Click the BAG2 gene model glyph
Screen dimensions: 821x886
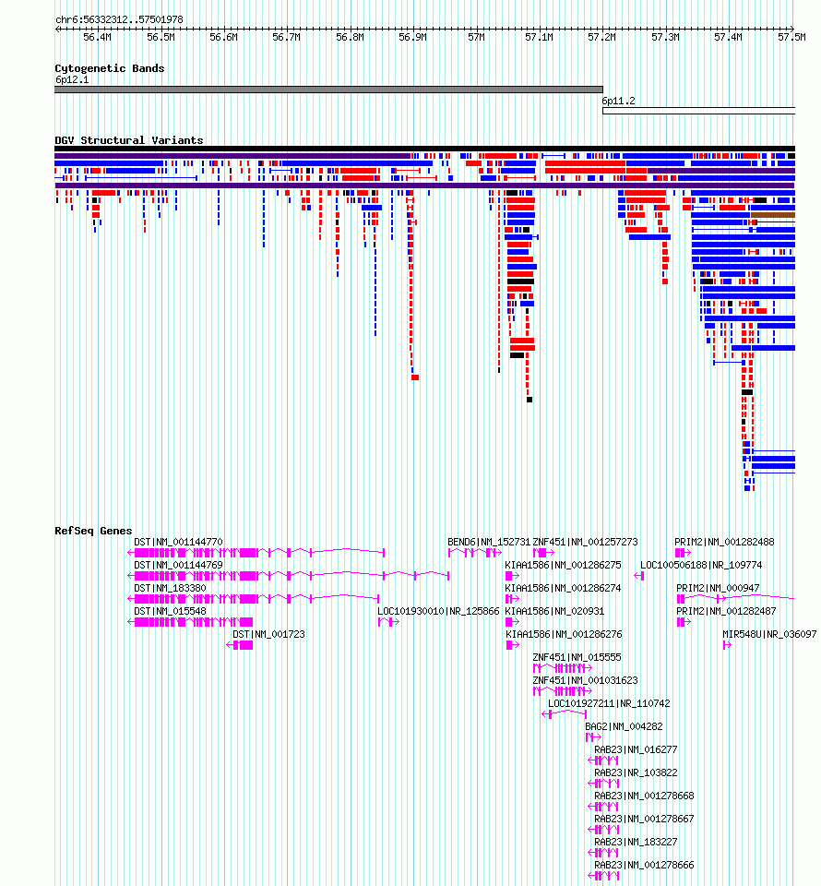coord(593,737)
